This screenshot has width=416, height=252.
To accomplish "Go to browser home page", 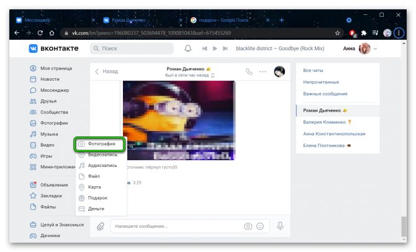I will tap(52, 33).
